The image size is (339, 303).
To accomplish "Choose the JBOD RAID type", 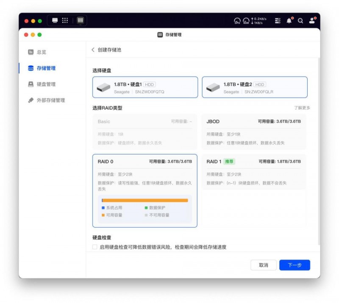I will [253, 132].
